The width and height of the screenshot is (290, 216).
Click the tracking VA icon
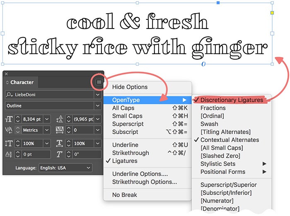coord(59,130)
